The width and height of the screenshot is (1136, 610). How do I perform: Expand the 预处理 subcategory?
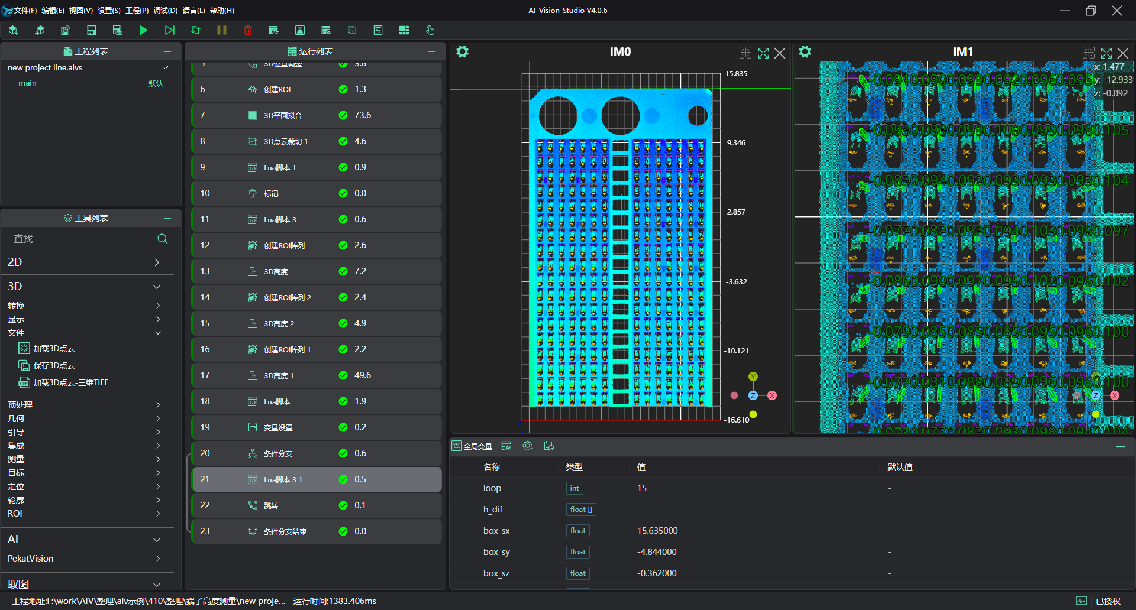coord(158,405)
